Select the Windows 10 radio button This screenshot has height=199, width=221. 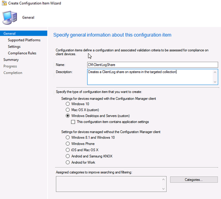(x=67, y=104)
